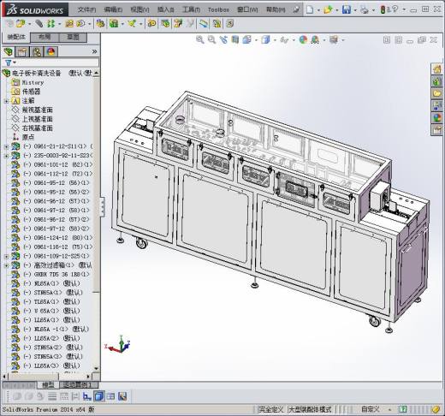Image resolution: width=445 pixels, height=416 pixels.
Task: Click the tree horizontal scroll right arrow
Action: (x=88, y=377)
